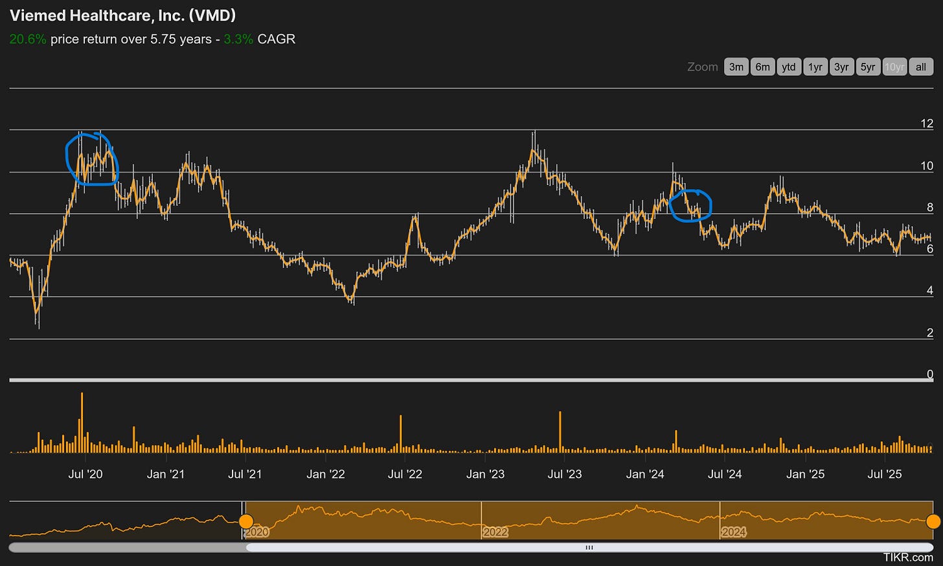The height and width of the screenshot is (566, 943).
Task: Click the Jul '23 axis label
Action: point(565,474)
